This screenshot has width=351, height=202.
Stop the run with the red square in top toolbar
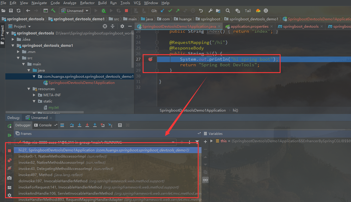point(126,11)
